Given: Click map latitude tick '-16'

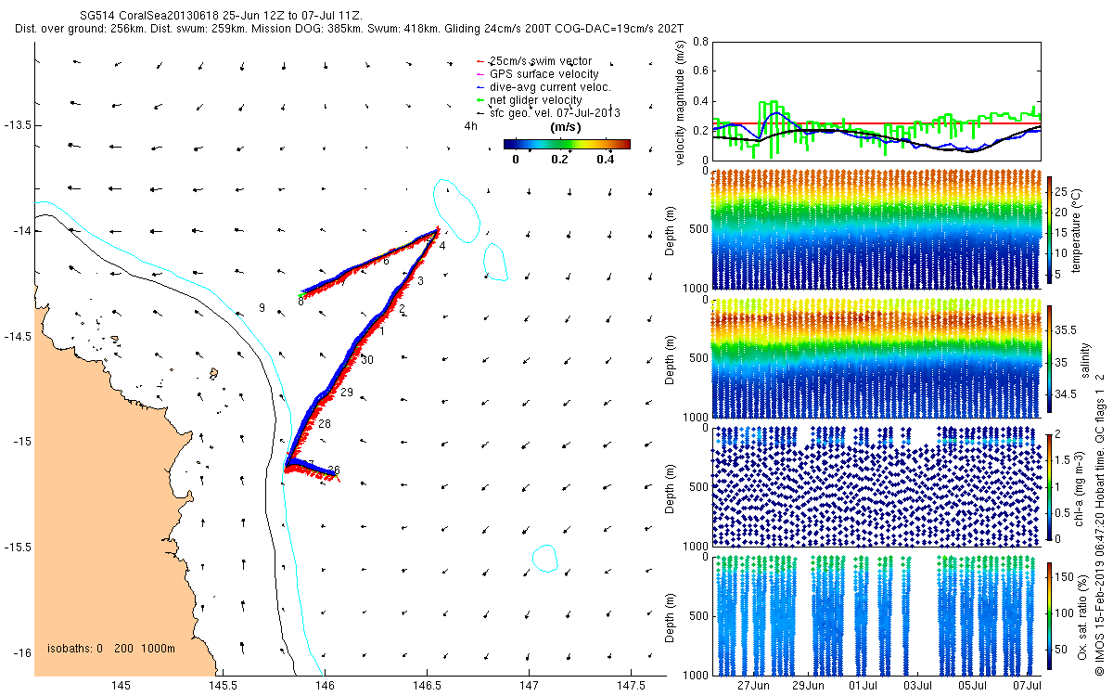Looking at the screenshot, I should tap(21, 652).
